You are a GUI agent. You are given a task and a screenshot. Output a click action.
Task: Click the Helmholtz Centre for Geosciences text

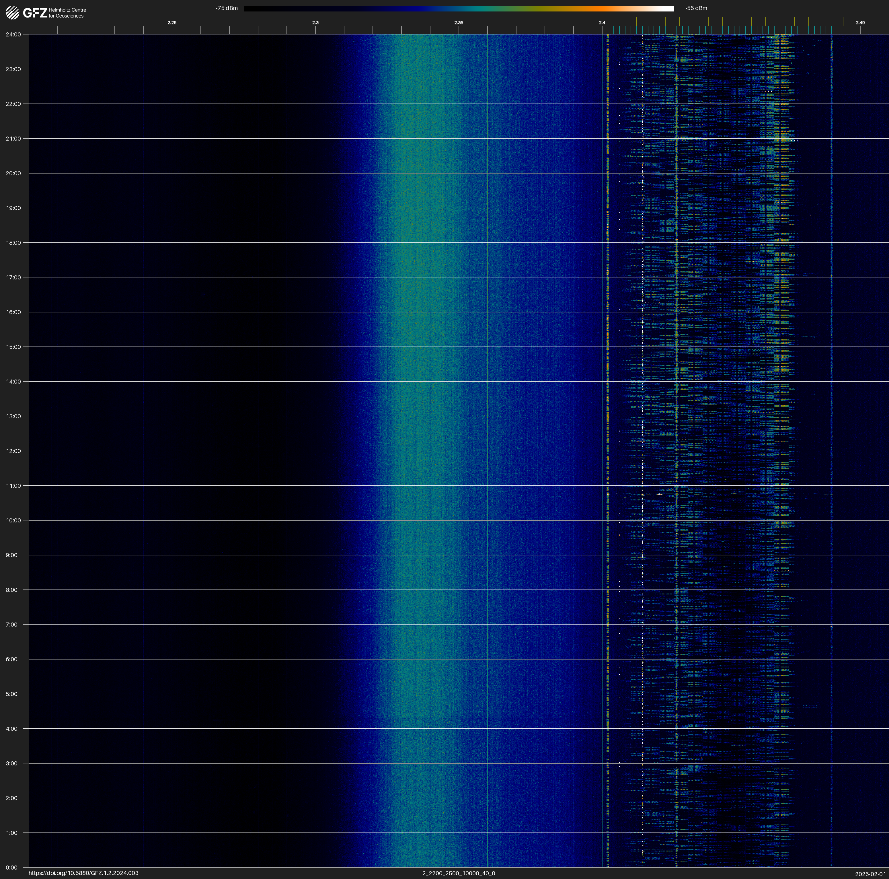(67, 13)
